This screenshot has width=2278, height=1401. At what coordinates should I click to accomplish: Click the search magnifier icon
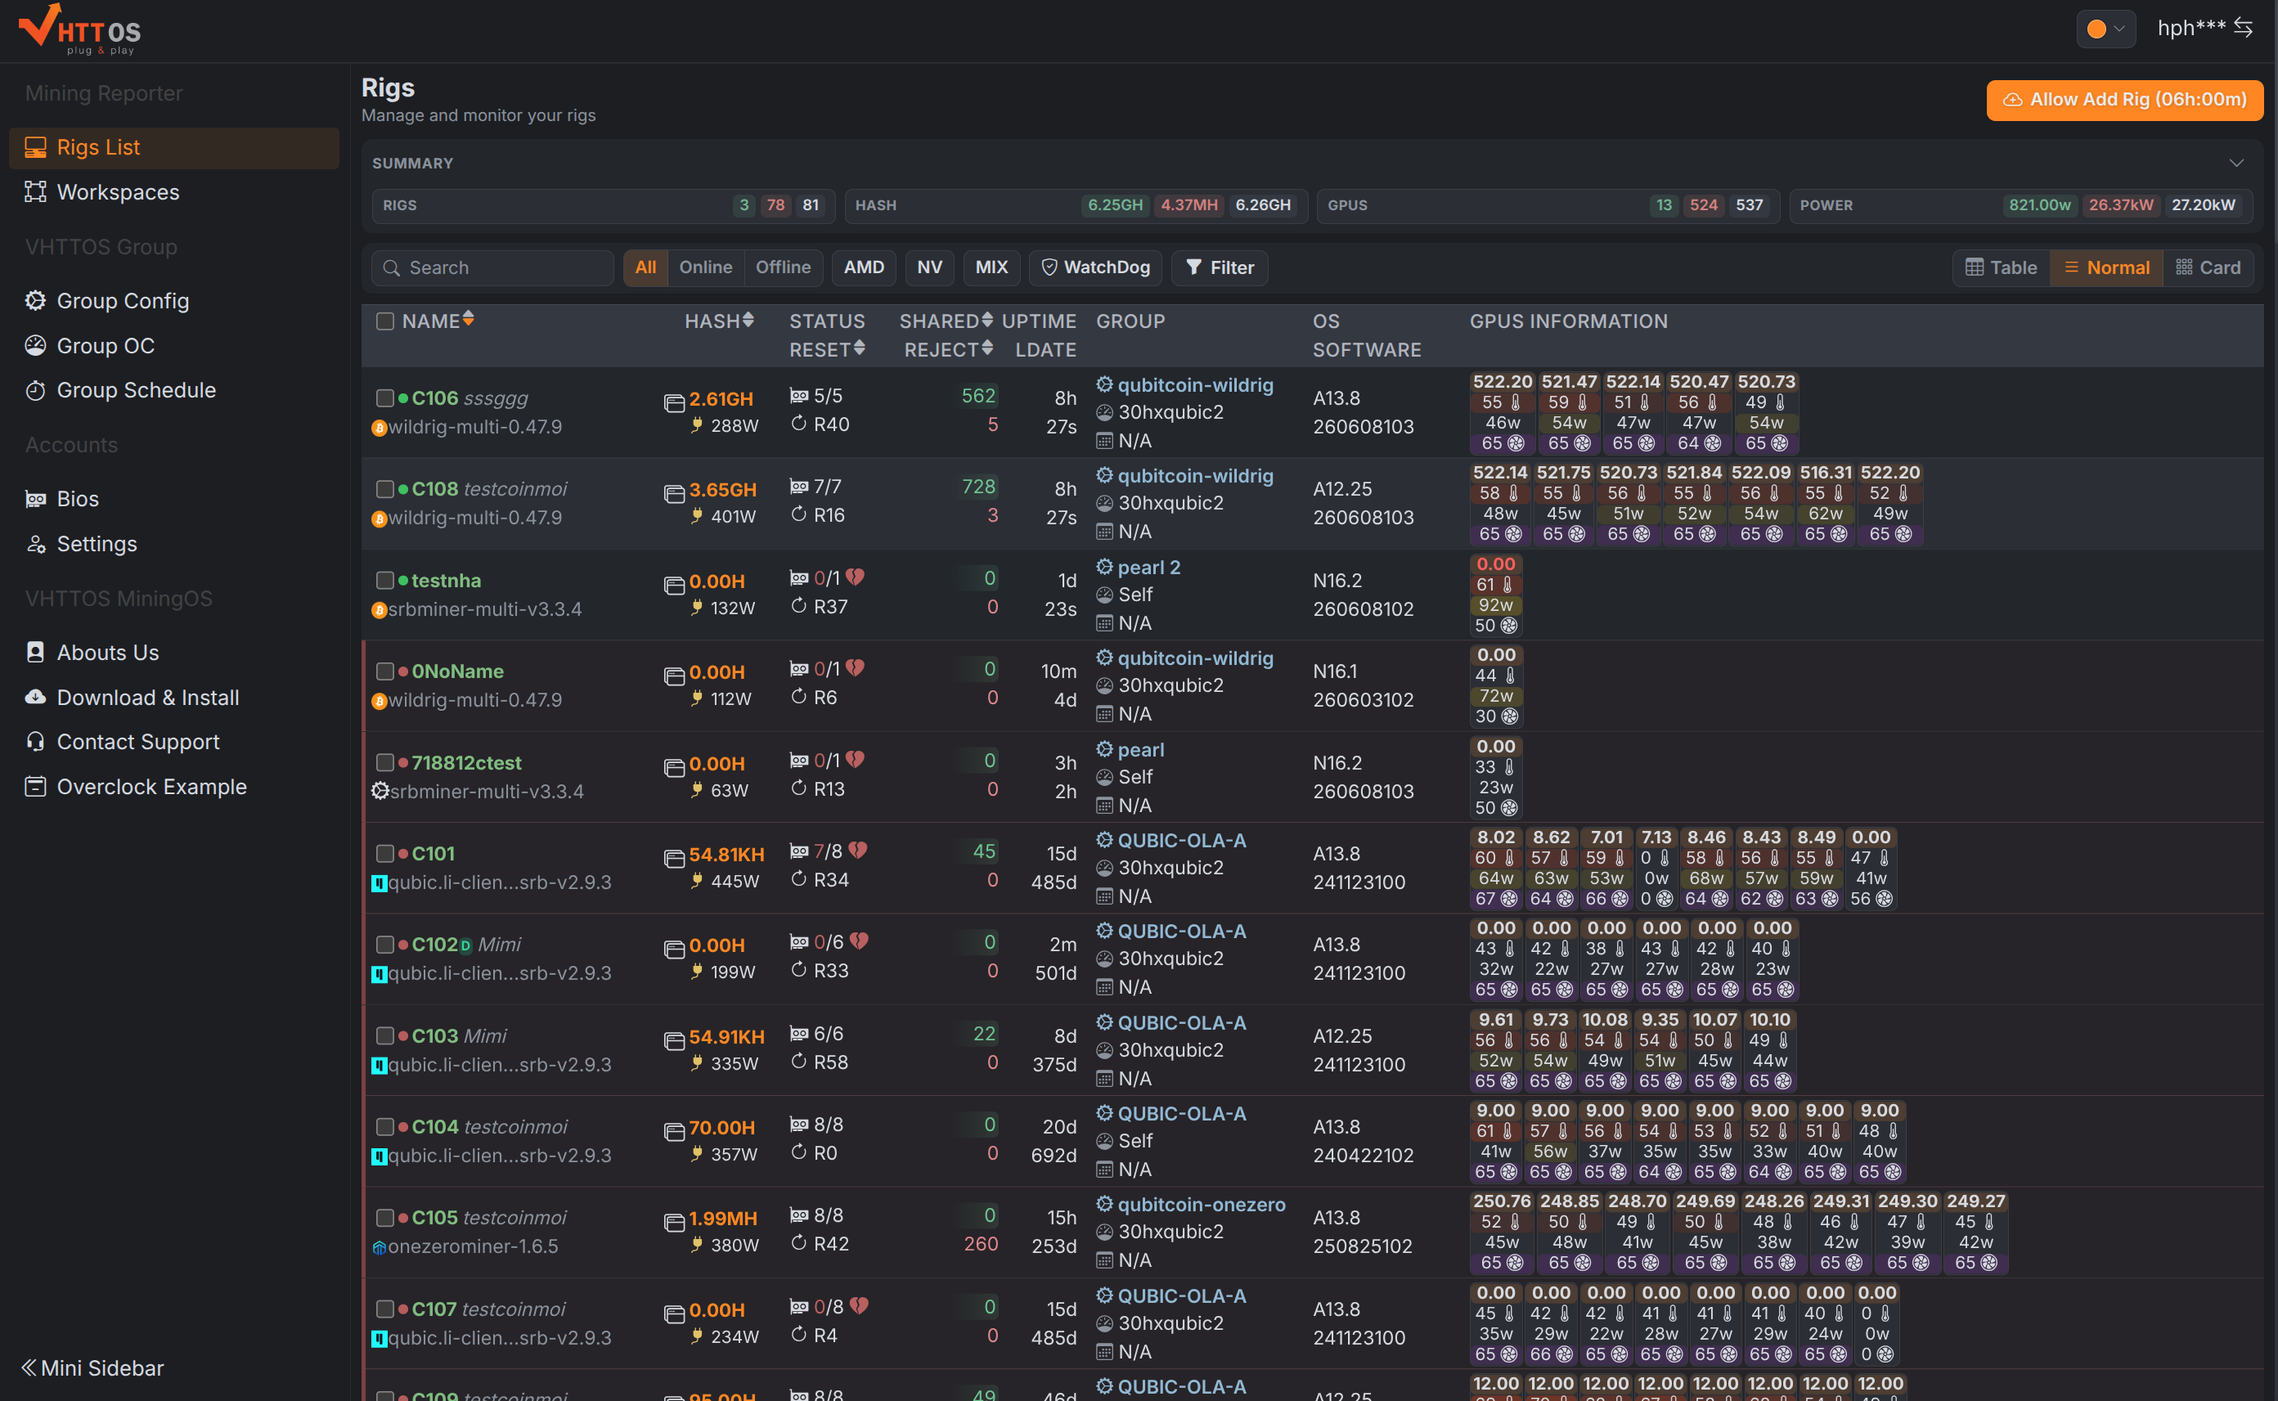(392, 267)
